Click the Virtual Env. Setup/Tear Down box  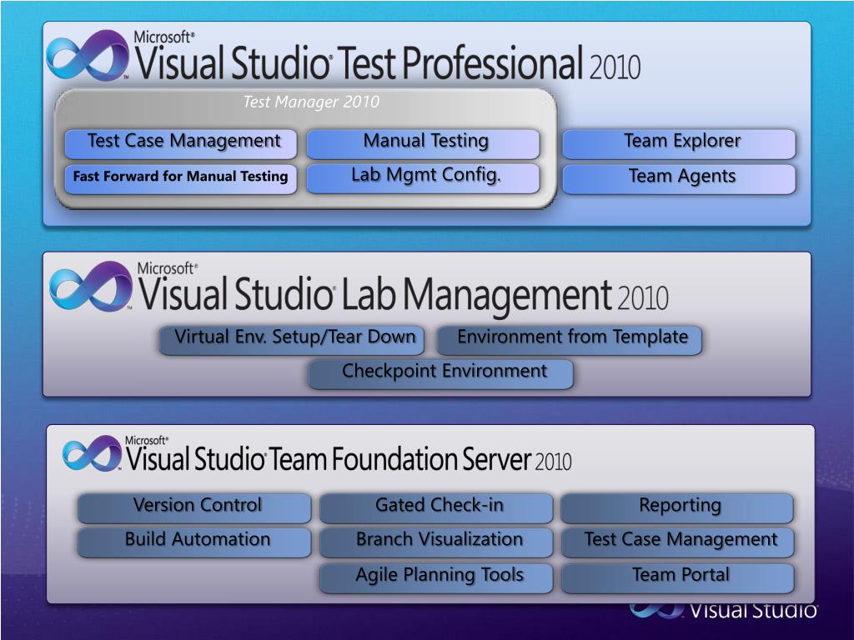pos(291,340)
